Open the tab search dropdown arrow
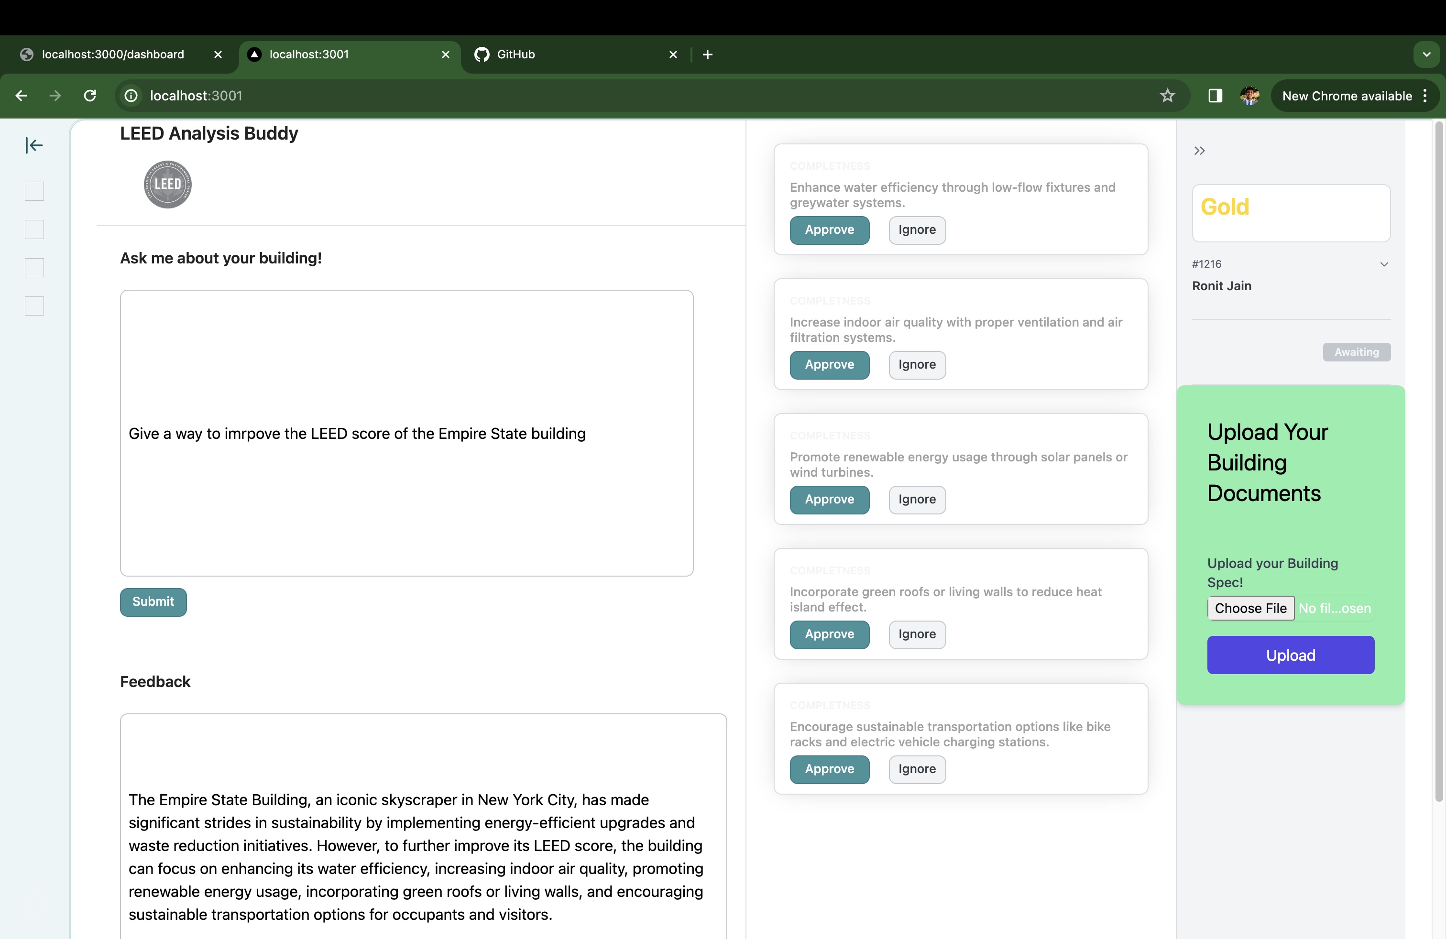This screenshot has height=939, width=1446. pyautogui.click(x=1426, y=54)
